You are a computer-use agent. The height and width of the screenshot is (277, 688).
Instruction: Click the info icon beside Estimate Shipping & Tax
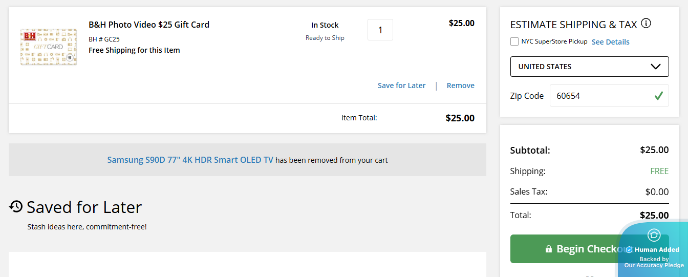click(646, 24)
